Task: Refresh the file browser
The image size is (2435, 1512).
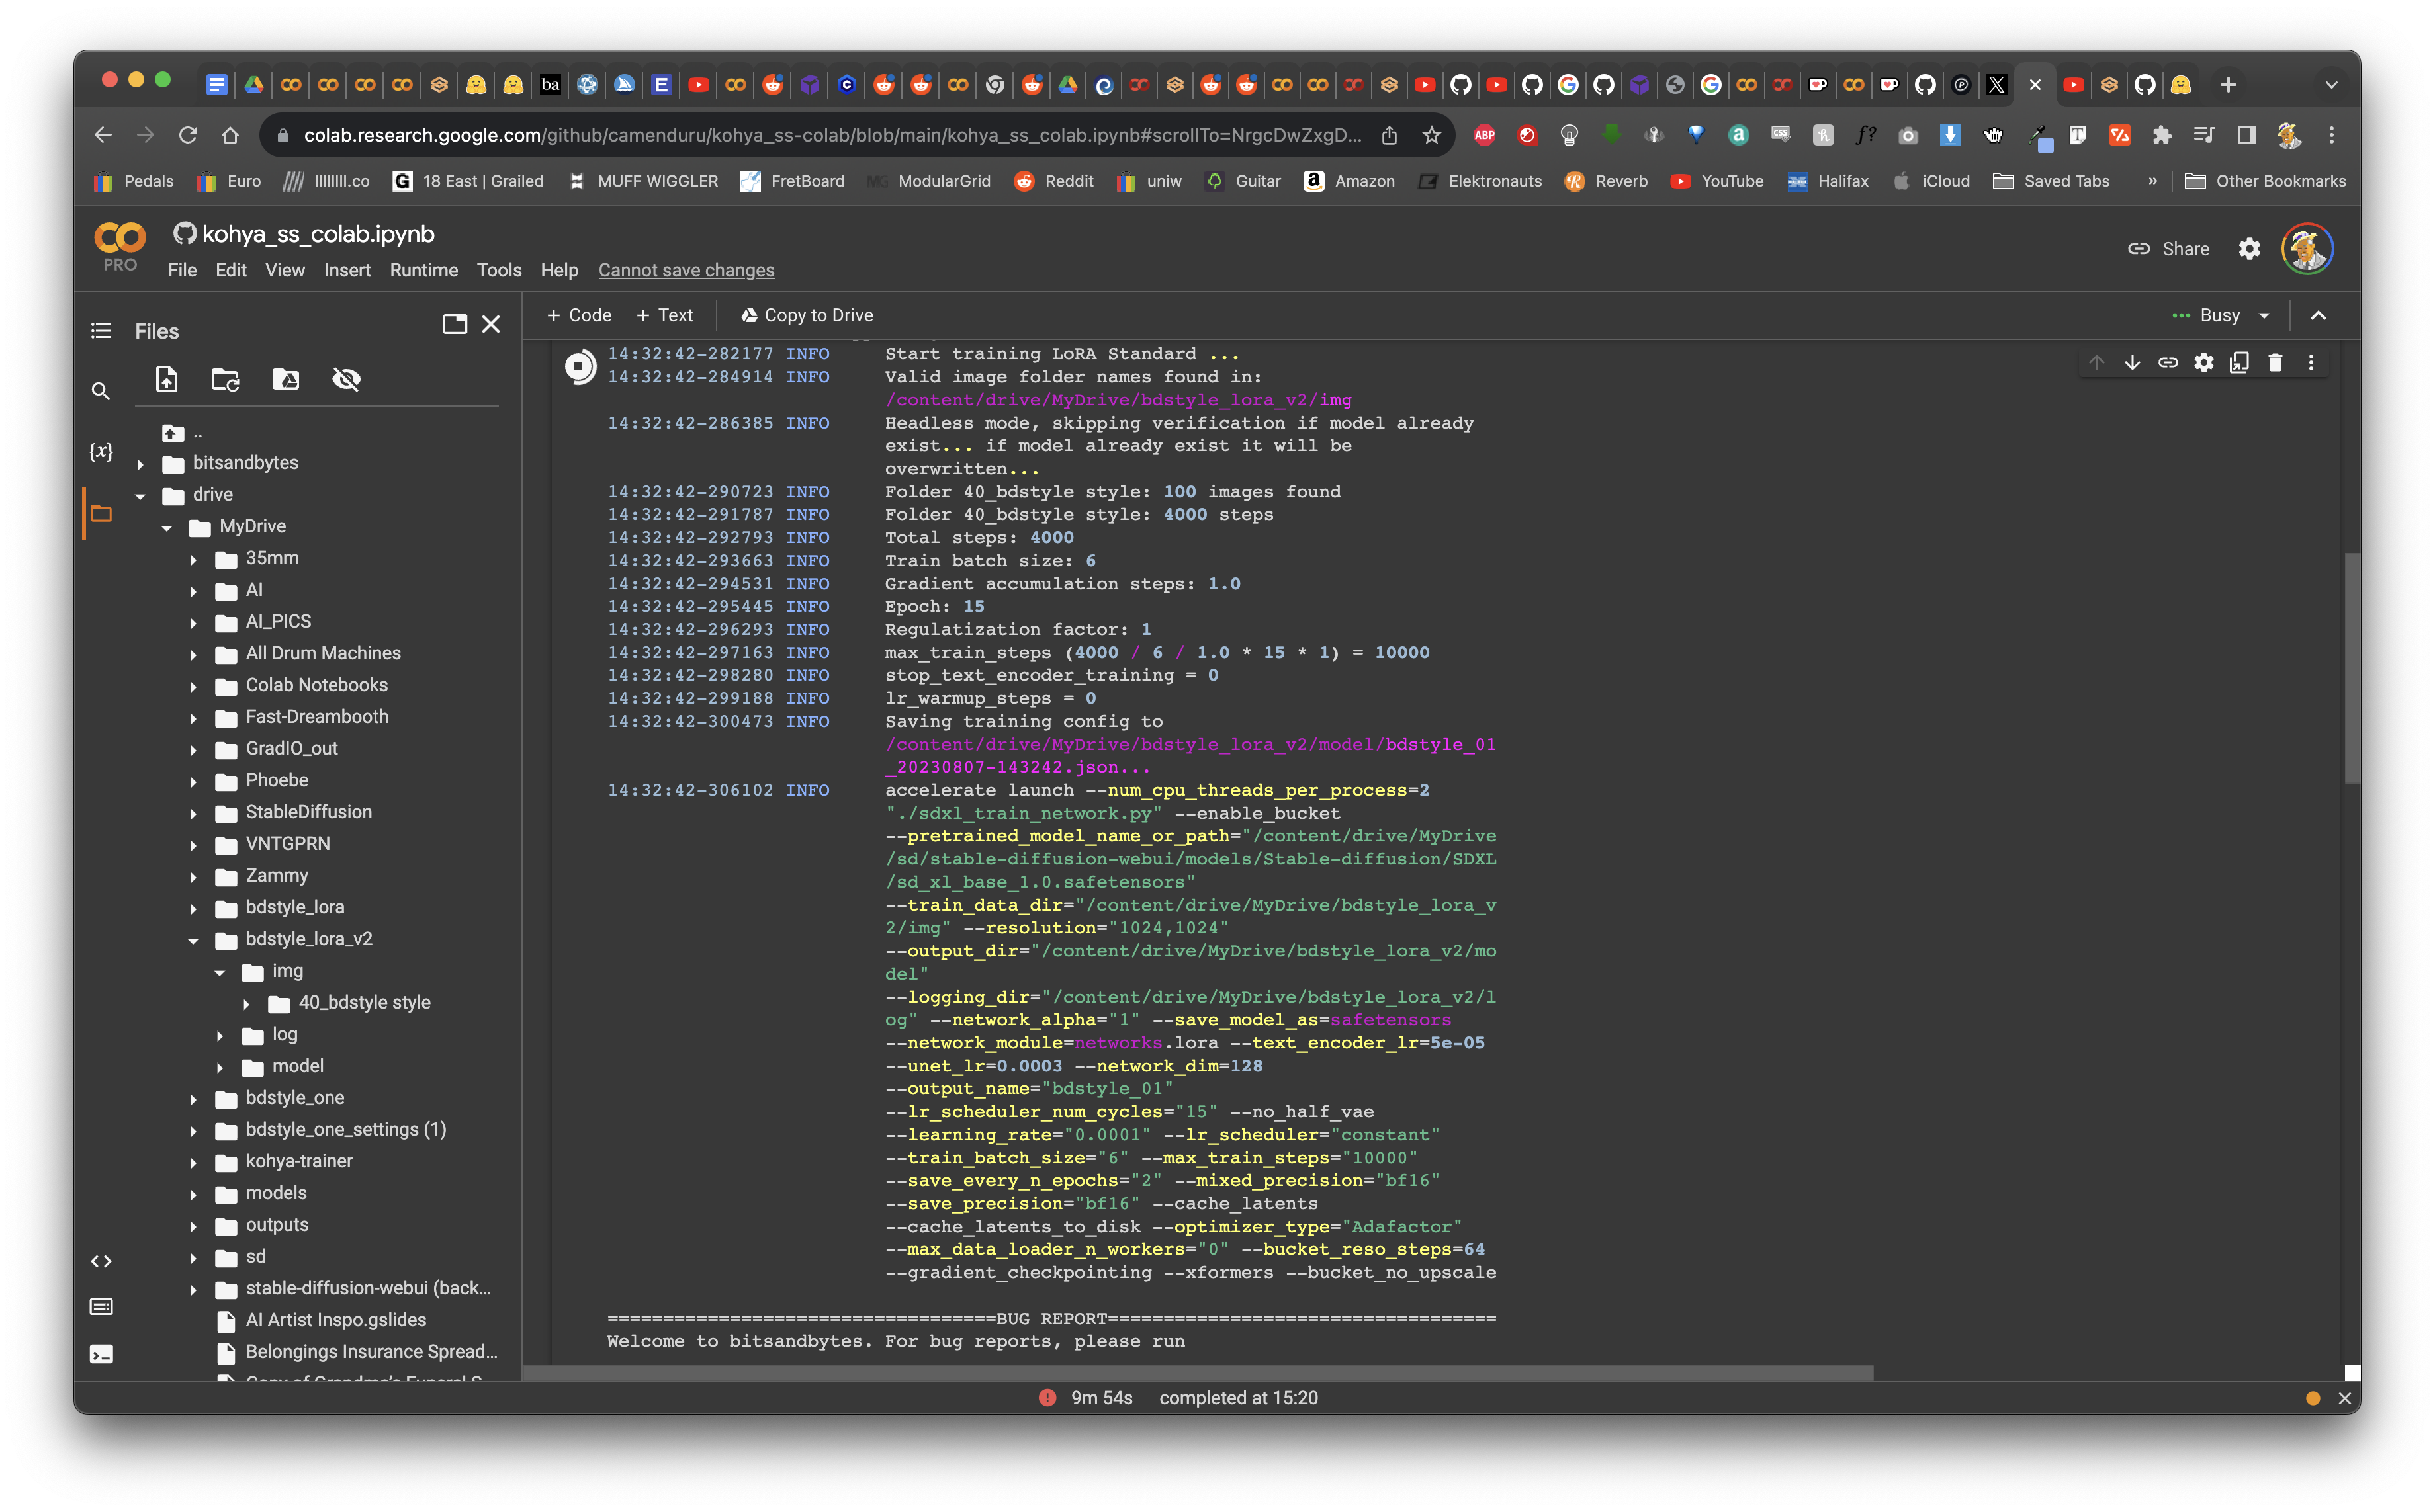Action: coord(226,379)
